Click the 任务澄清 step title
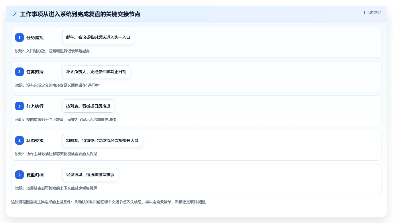 35,72
